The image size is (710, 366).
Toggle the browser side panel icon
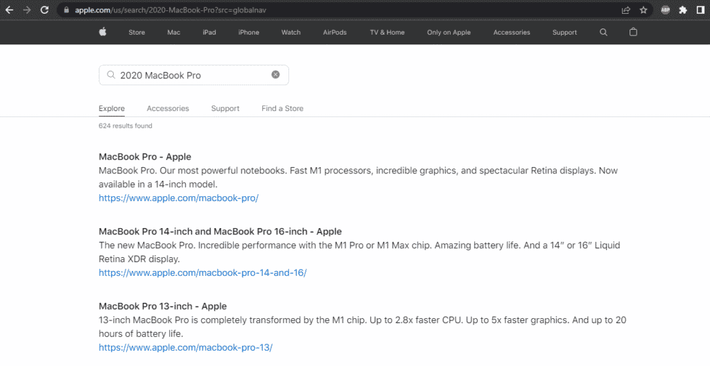tap(700, 10)
